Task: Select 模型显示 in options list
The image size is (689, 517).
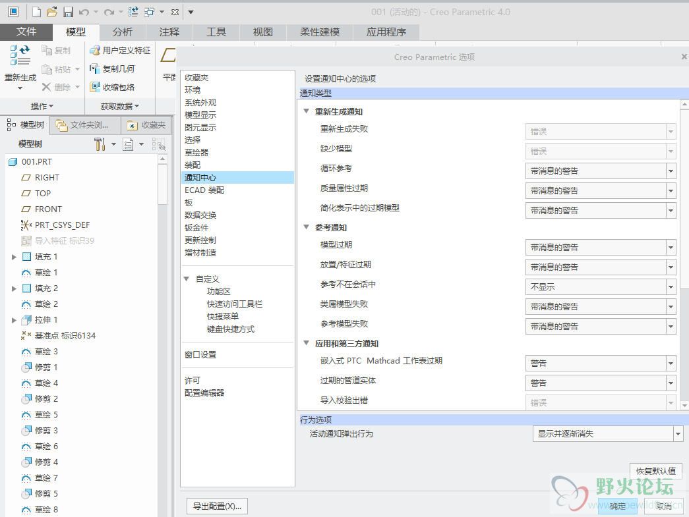Action: pyautogui.click(x=200, y=115)
